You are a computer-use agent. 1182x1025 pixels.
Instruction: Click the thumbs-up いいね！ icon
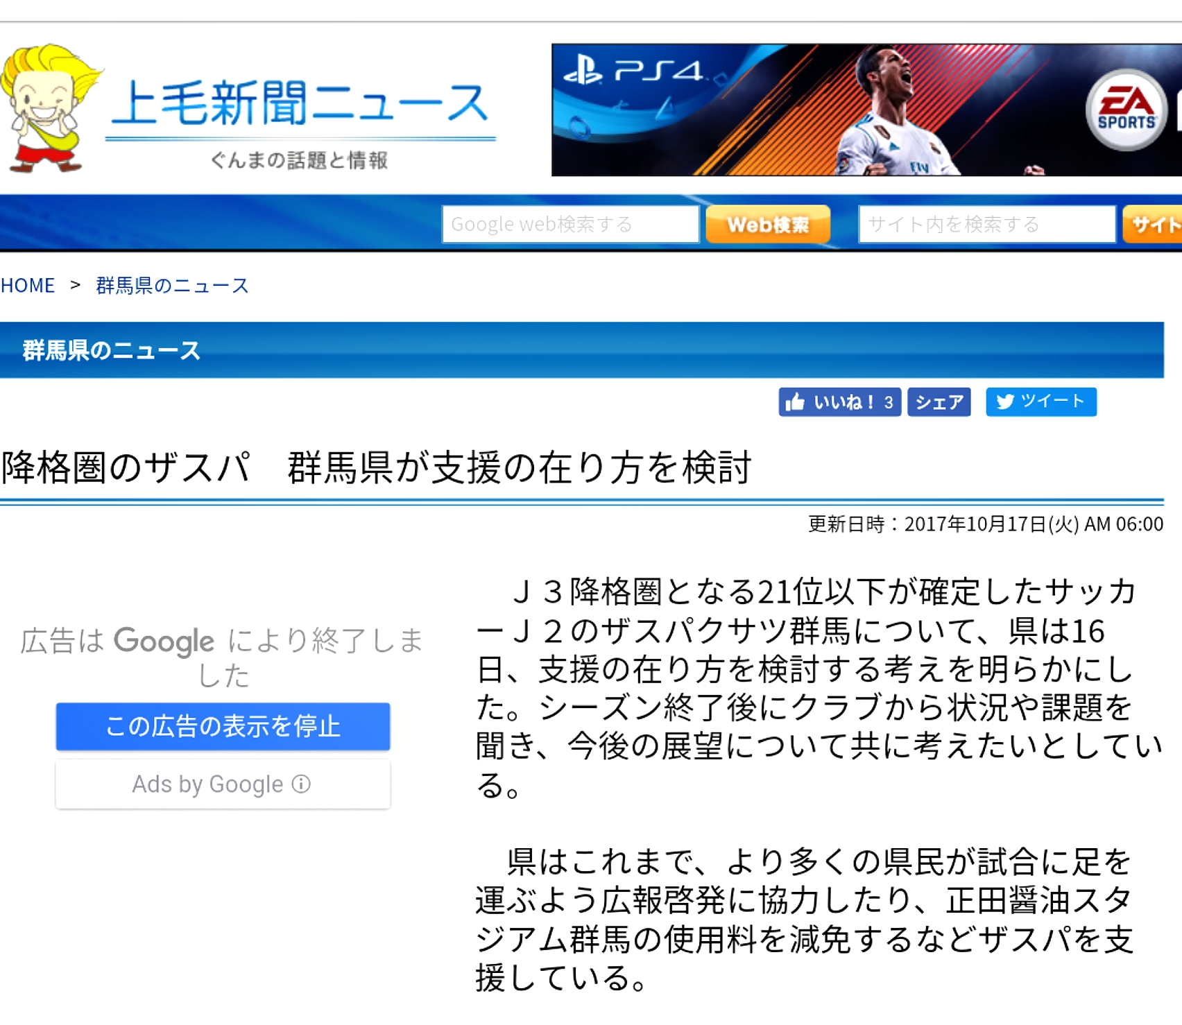coord(795,402)
